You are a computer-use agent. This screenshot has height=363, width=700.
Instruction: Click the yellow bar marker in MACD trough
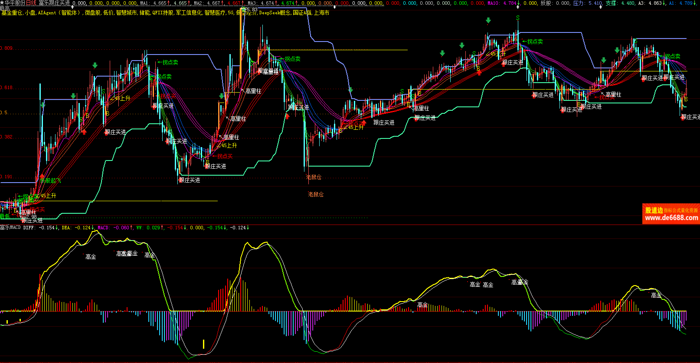(x=203, y=344)
